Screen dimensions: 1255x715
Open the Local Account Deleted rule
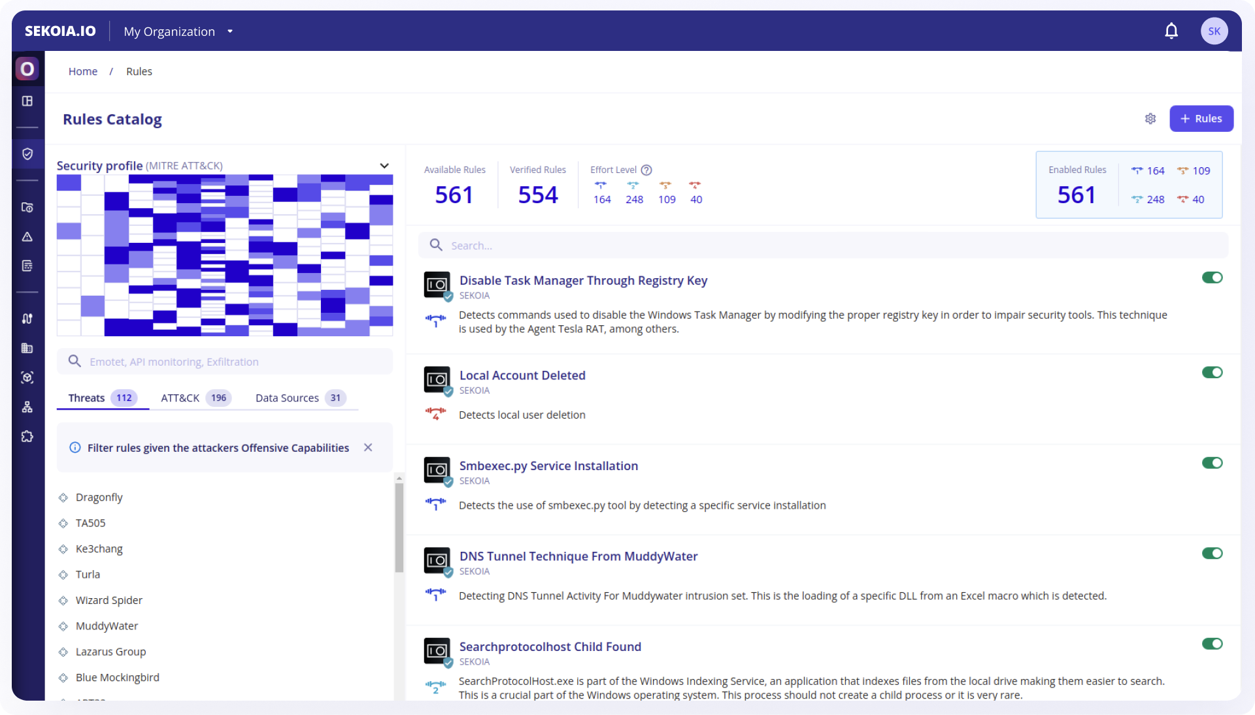pyautogui.click(x=522, y=375)
